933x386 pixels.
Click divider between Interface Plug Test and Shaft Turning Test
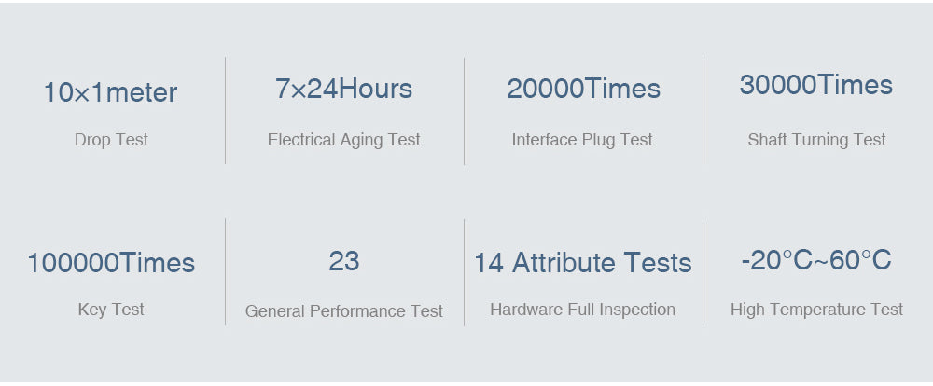click(x=703, y=110)
